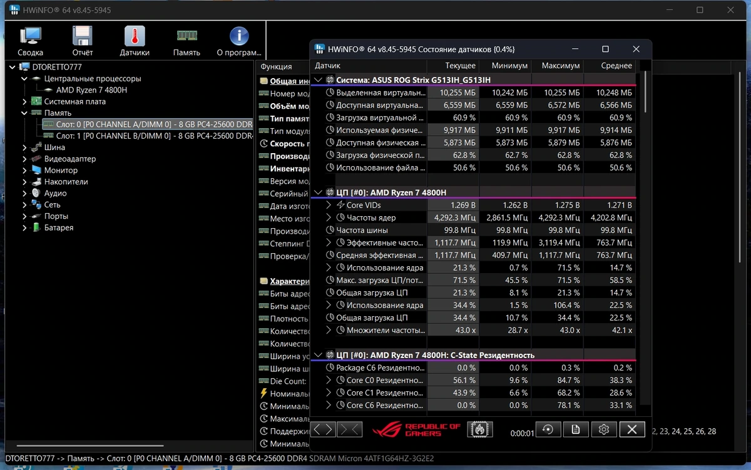
Task: Open the Отчёт report toolbar icon
Action: coord(82,41)
